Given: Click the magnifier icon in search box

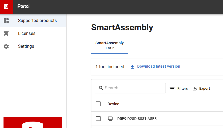Looking at the screenshot, I should pyautogui.click(x=101, y=88).
